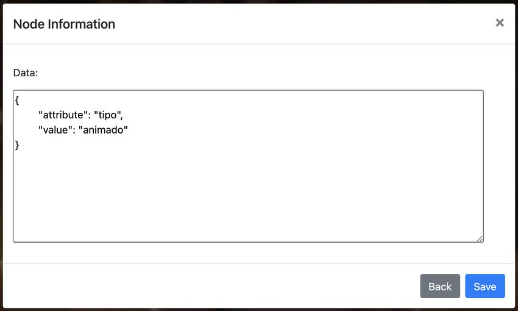
Task: Save the node data
Action: (485, 286)
